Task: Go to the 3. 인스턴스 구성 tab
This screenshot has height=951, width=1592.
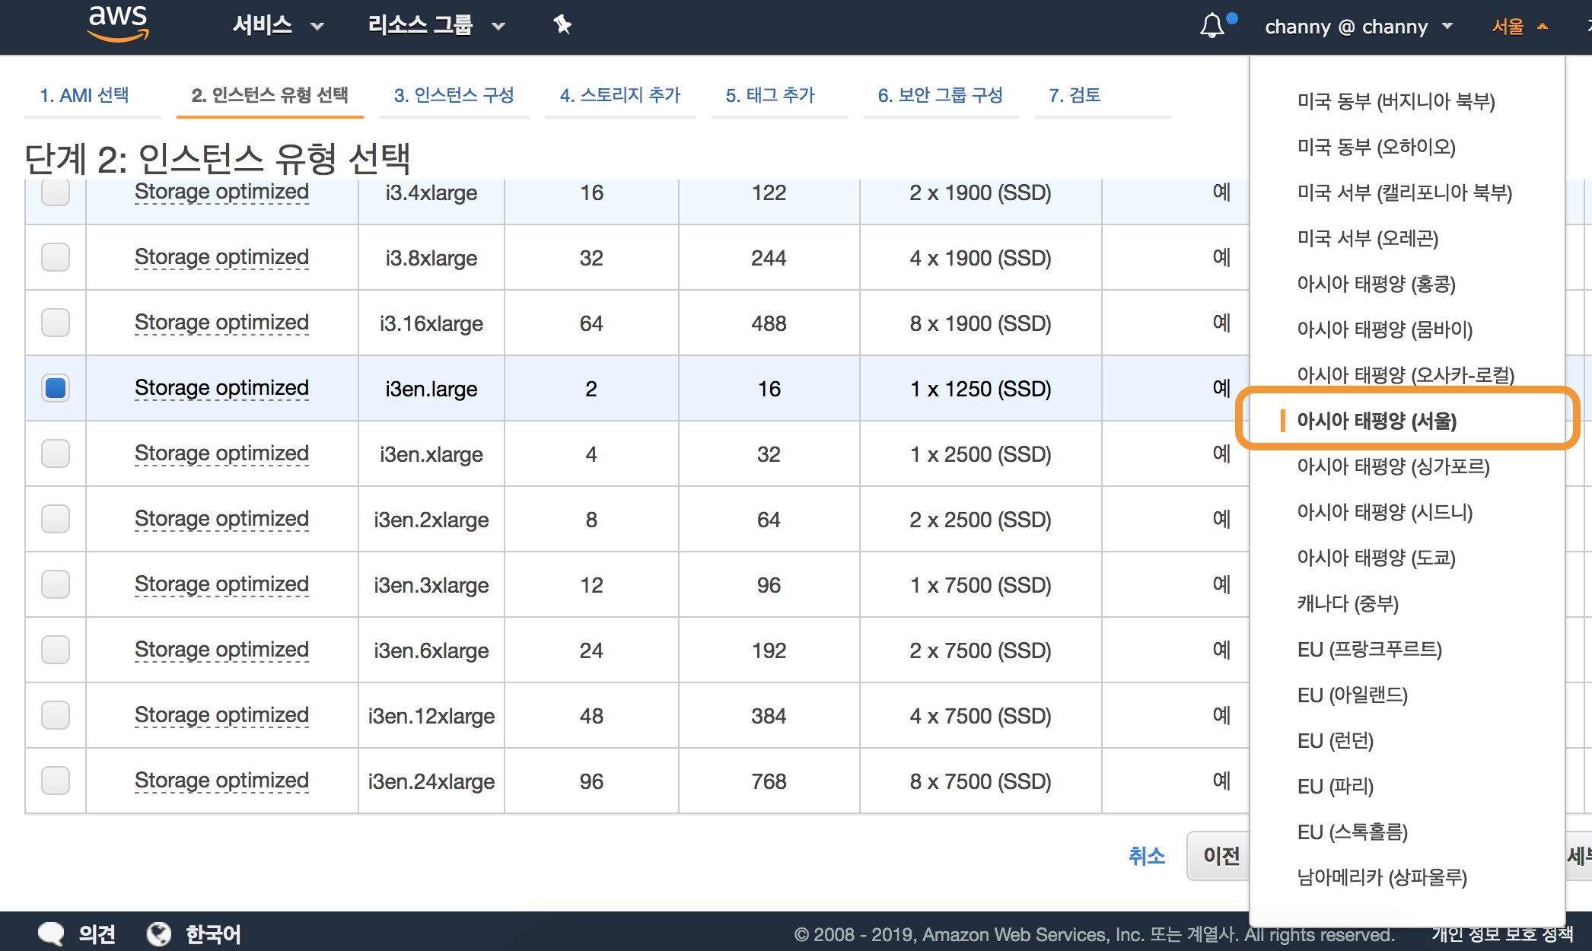Action: coord(454,95)
